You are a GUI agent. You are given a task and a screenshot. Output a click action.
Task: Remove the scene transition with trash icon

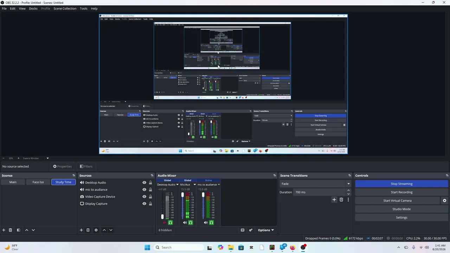(x=341, y=200)
